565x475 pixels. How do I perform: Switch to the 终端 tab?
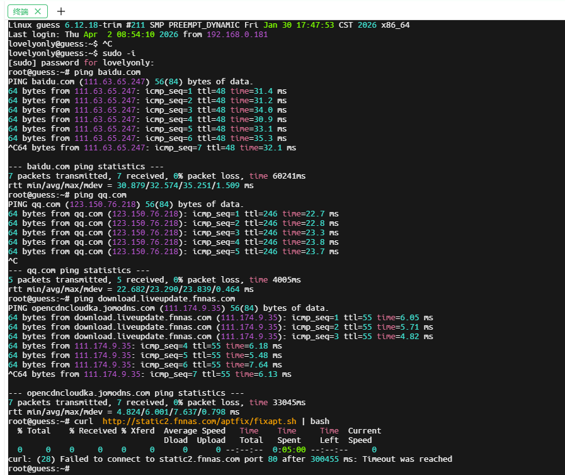point(21,11)
